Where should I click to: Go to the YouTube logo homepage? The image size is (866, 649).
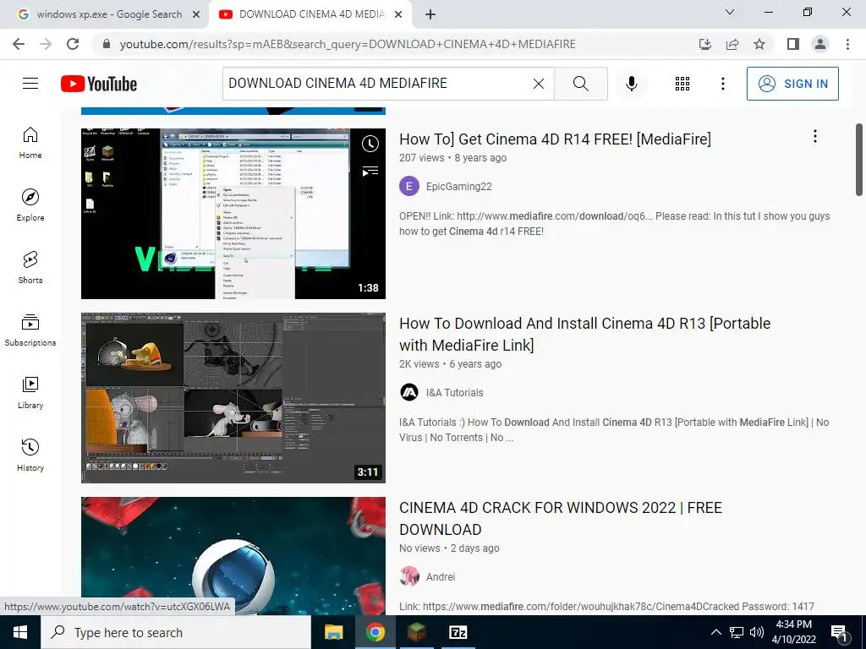(x=99, y=84)
